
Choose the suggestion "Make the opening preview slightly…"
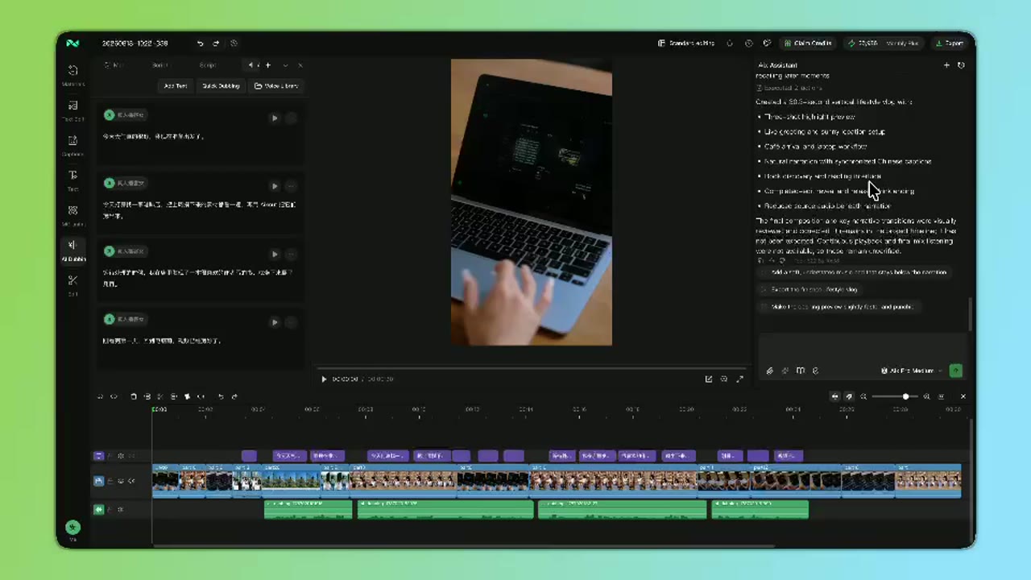click(x=838, y=307)
